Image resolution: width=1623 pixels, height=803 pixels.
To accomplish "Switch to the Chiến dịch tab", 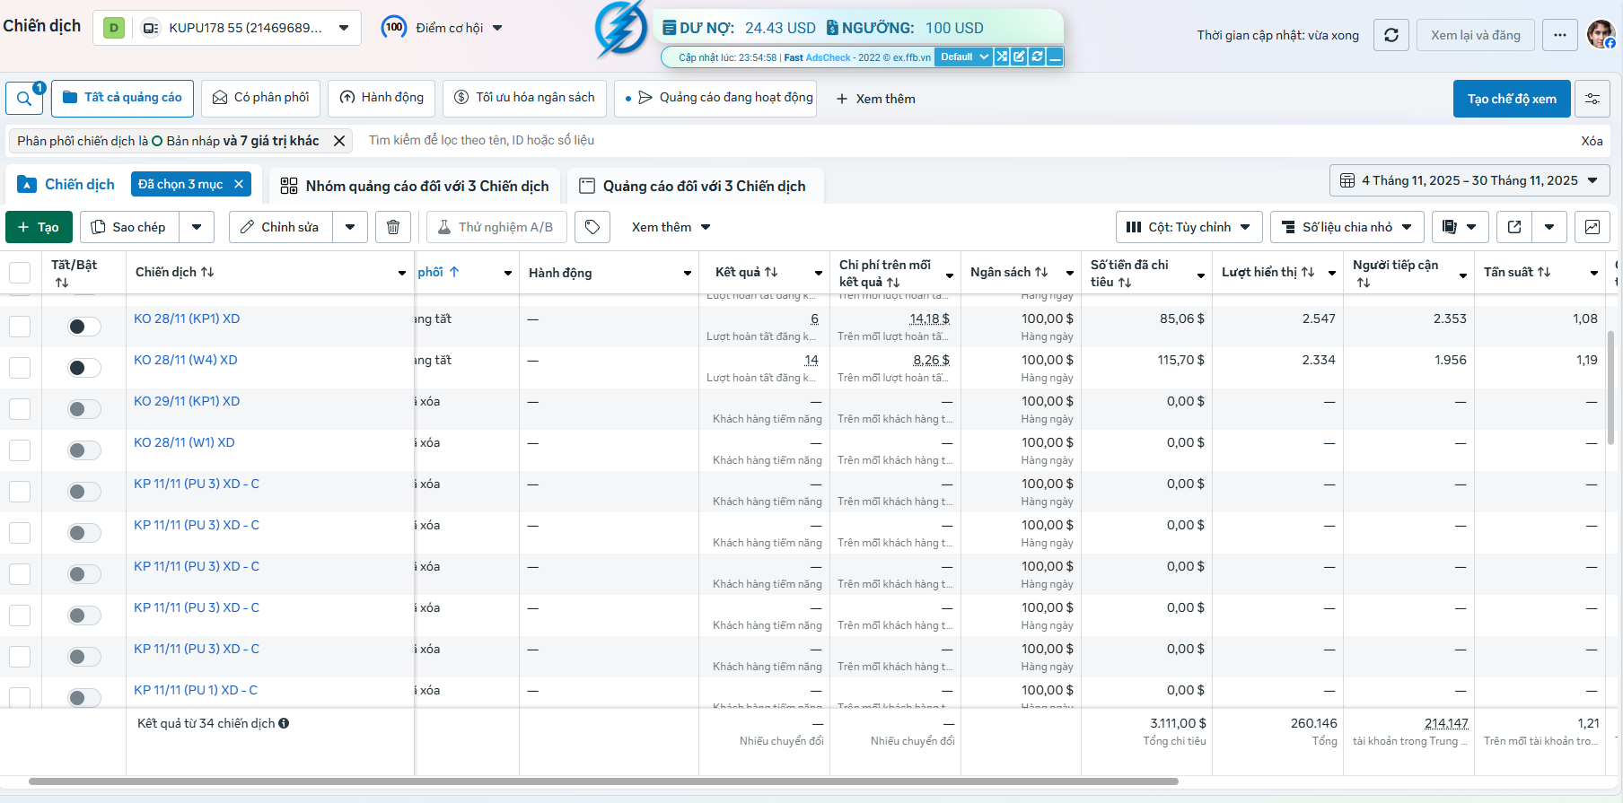I will point(80,185).
